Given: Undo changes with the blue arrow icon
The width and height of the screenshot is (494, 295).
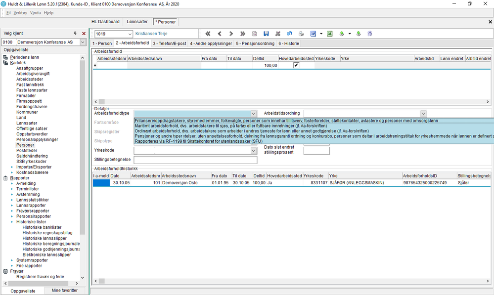Looking at the screenshot, I should 289,34.
